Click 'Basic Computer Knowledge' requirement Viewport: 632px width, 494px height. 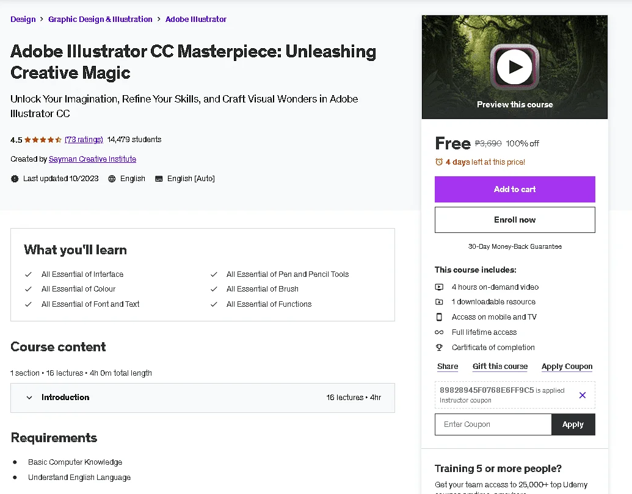75,462
